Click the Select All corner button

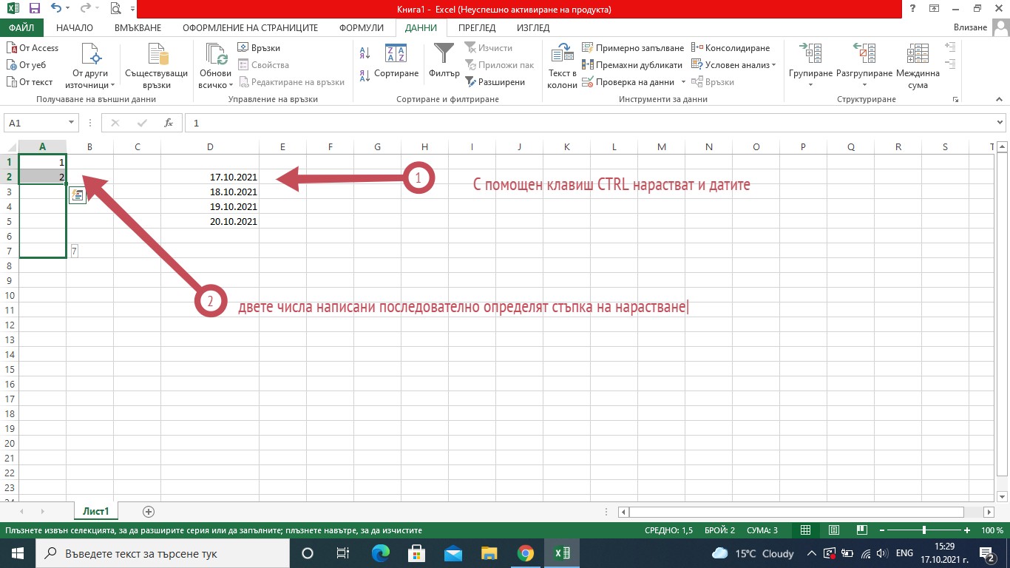pyautogui.click(x=9, y=147)
